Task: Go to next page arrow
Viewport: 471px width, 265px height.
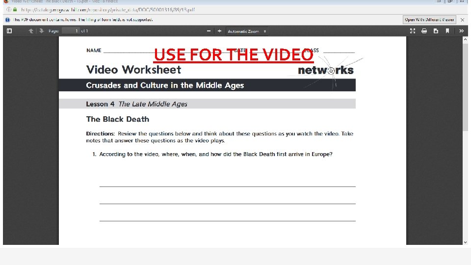Action: click(41, 31)
